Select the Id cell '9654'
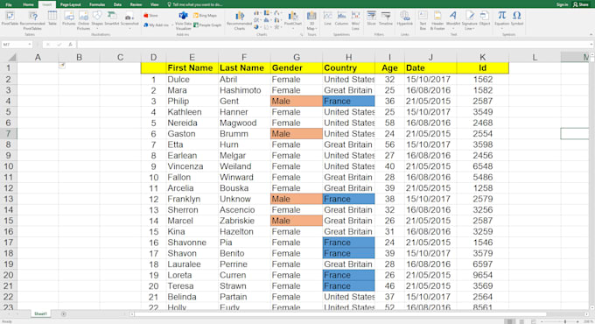This screenshot has height=324, width=595. point(483,275)
